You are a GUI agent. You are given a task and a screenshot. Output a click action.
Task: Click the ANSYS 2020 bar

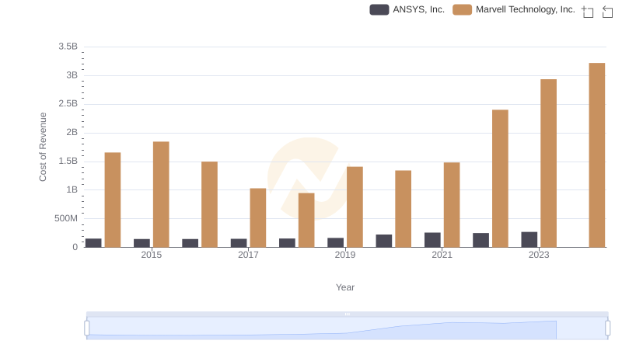pos(383,241)
